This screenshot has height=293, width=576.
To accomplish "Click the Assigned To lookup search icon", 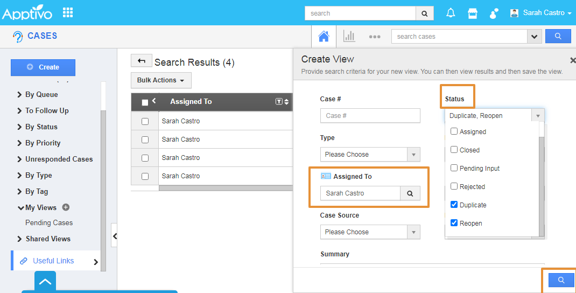I will (x=410, y=193).
